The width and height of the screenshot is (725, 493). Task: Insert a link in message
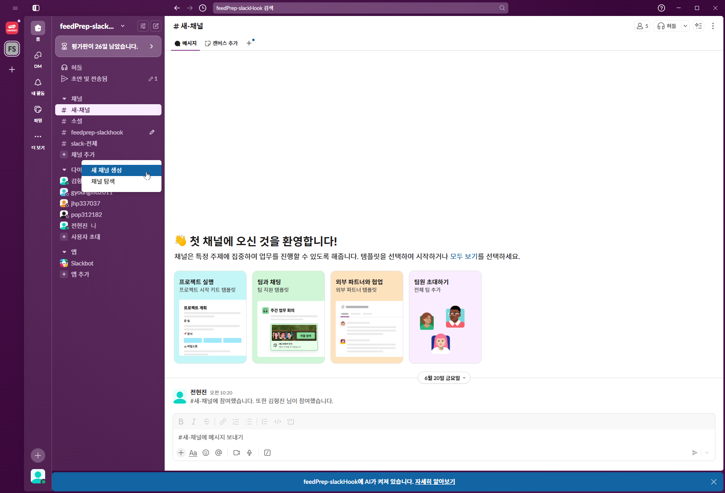point(223,422)
